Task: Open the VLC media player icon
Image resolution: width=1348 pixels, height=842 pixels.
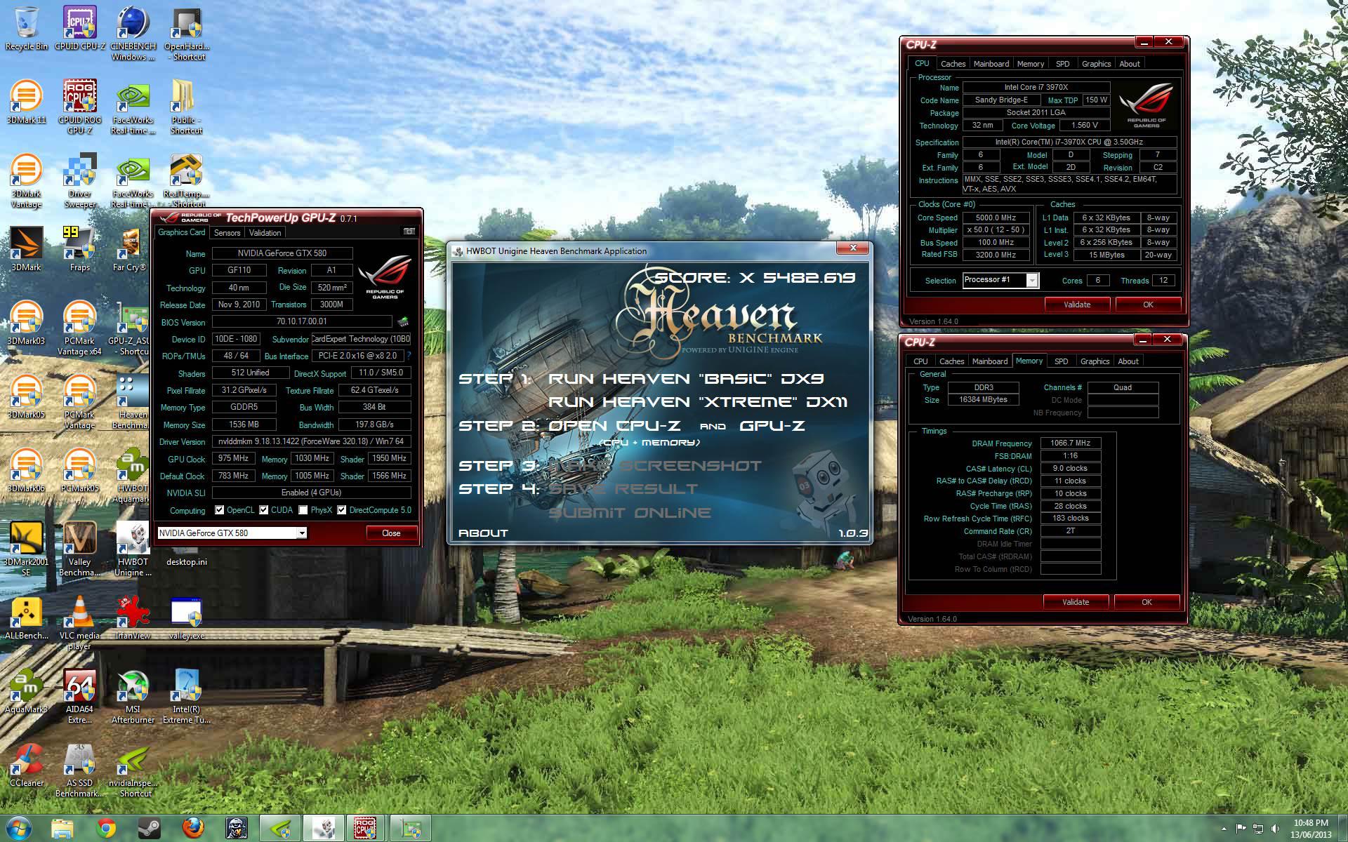Action: click(x=79, y=622)
